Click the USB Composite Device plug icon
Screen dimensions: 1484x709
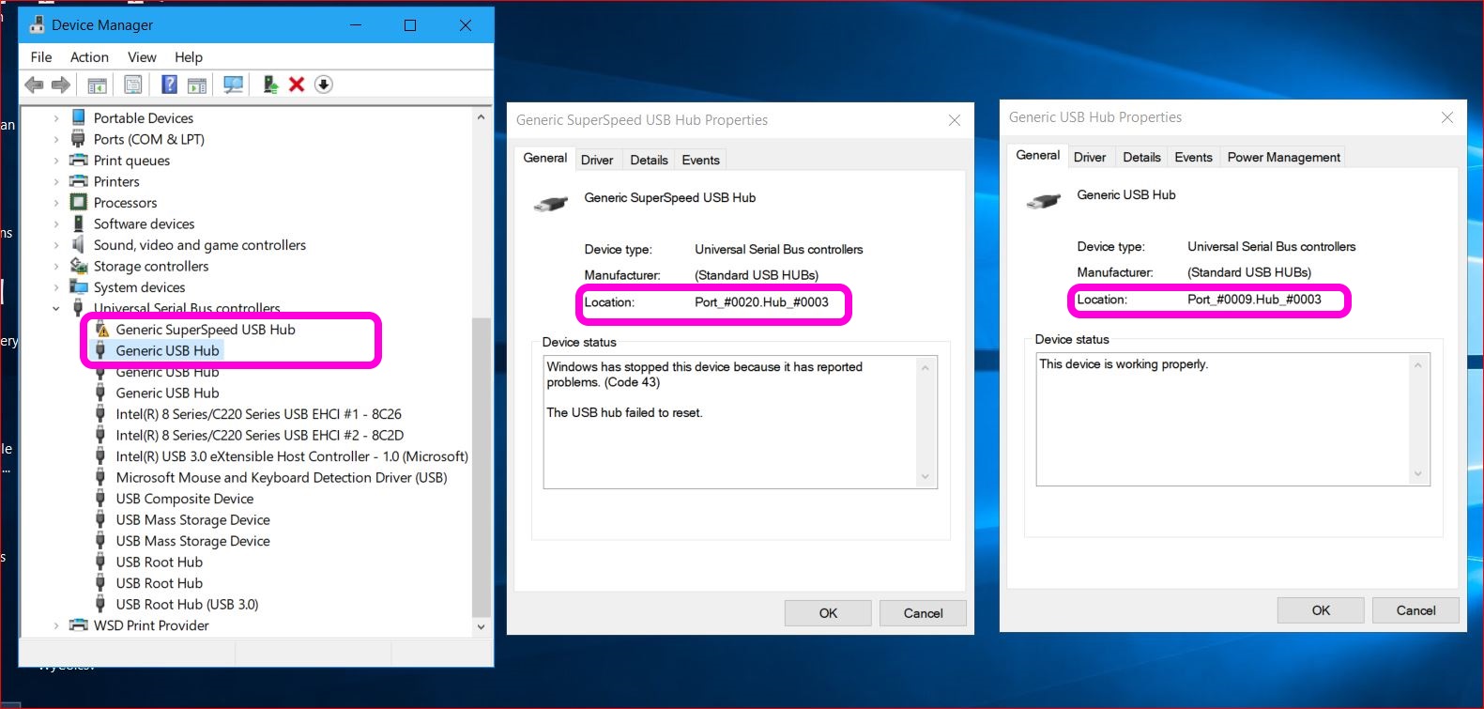click(100, 499)
